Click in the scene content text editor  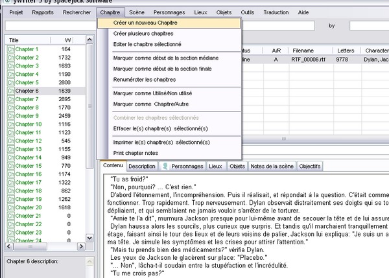point(246,226)
